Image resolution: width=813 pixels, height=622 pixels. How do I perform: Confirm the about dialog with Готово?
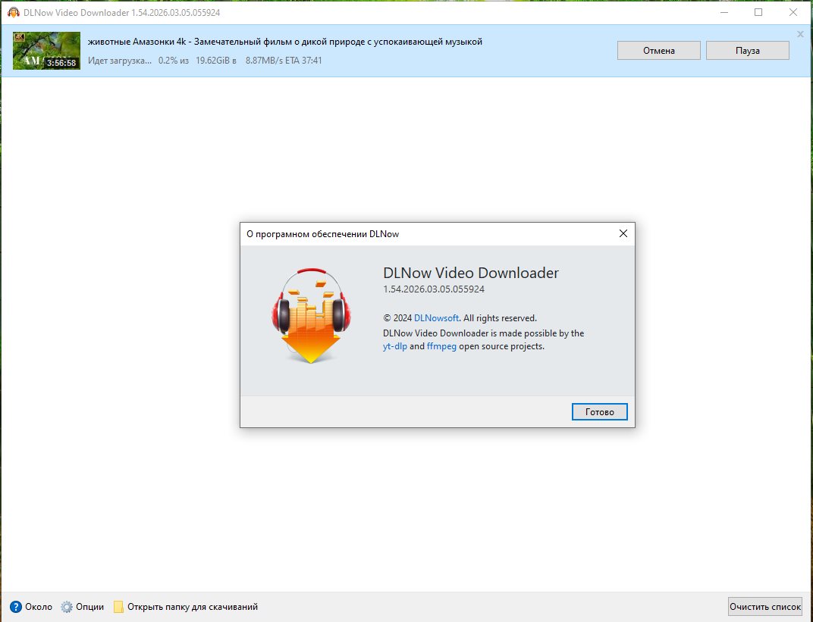pyautogui.click(x=599, y=412)
